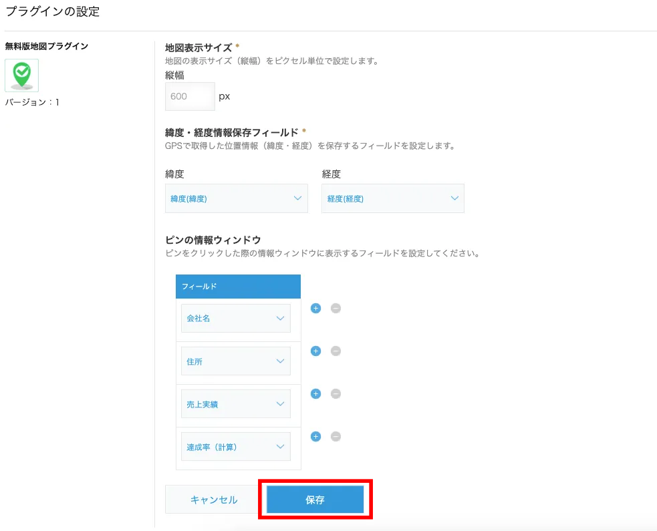Click the キャンセル button
This screenshot has width=657, height=531.
coord(213,500)
